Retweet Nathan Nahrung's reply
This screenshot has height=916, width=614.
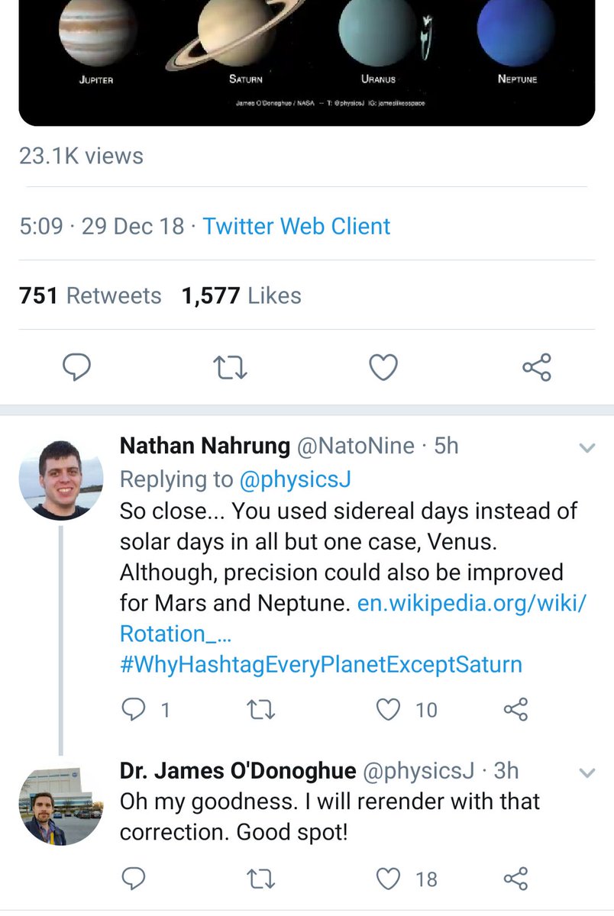[x=262, y=710]
